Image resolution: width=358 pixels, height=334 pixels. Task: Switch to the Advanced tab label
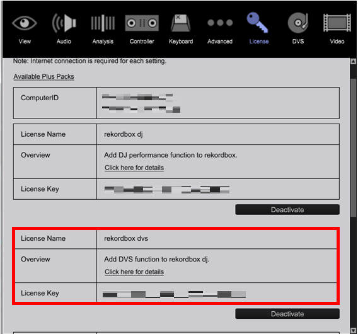tap(220, 42)
